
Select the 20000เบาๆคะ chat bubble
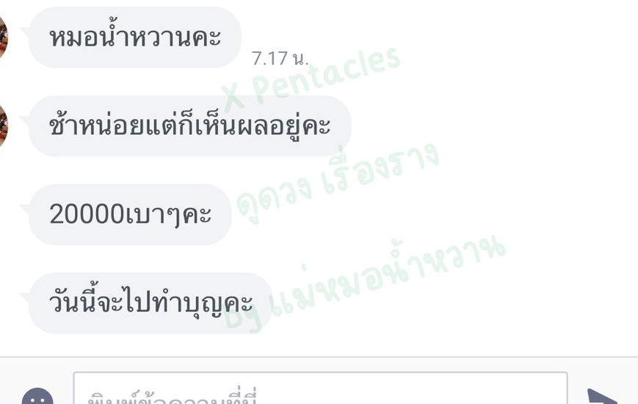click(x=130, y=214)
